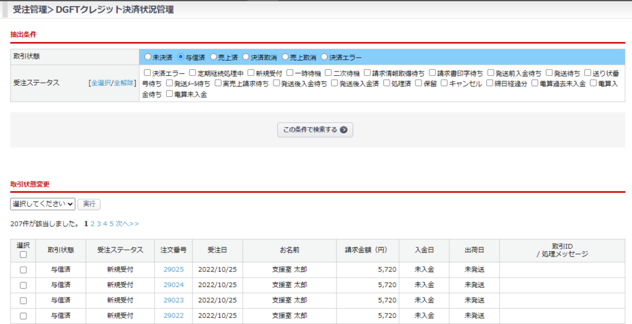
Task: Click the search with these conditions button
Action: [x=315, y=130]
